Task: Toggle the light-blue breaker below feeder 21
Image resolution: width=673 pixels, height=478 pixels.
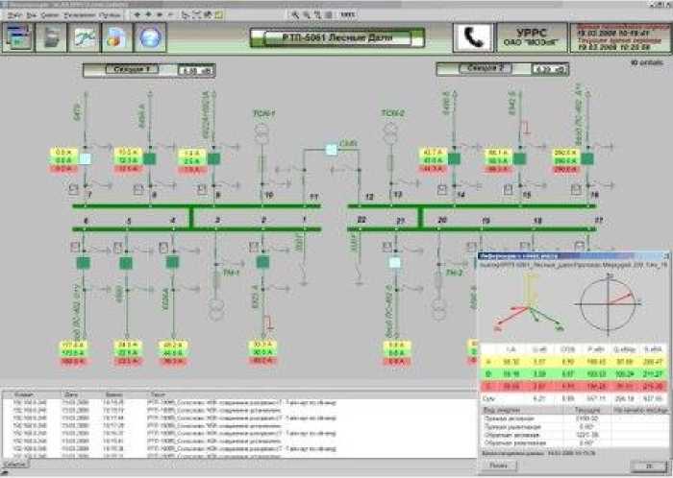Action: pyautogui.click(x=395, y=262)
